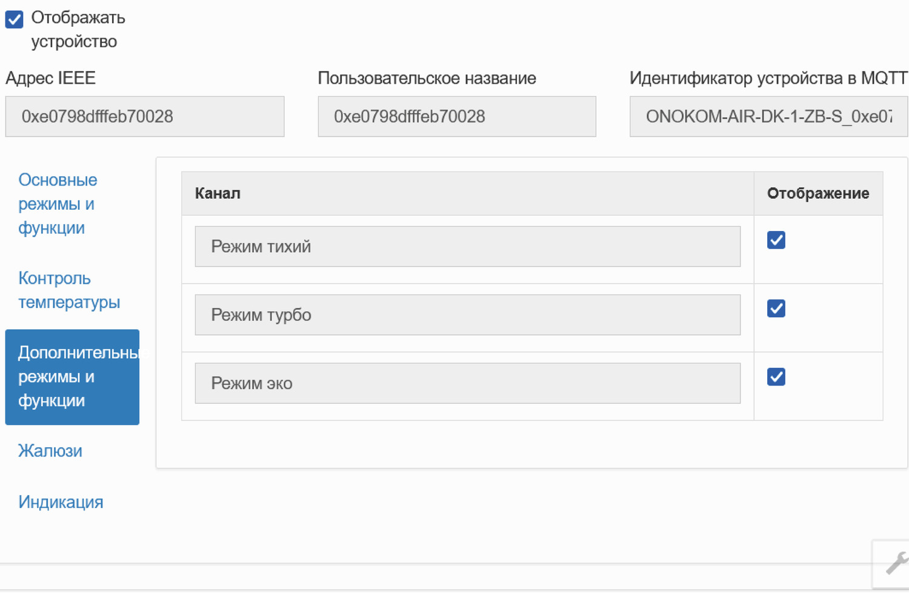Select the MQTT device identifier field
This screenshot has height=608, width=909.
tap(768, 116)
